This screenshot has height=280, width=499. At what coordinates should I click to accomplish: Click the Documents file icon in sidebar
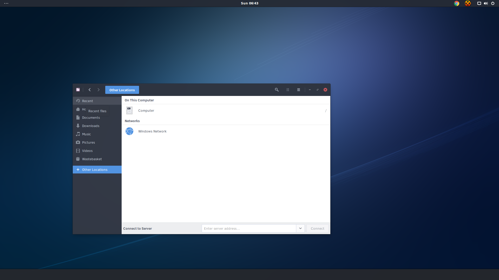[x=78, y=117]
